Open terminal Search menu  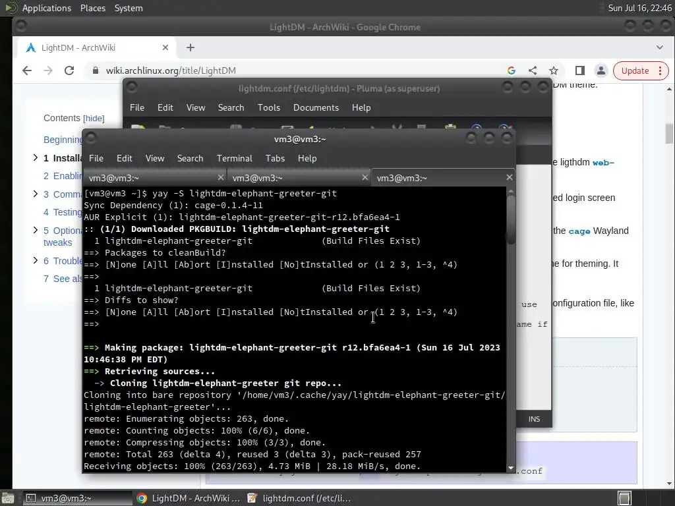click(x=190, y=158)
